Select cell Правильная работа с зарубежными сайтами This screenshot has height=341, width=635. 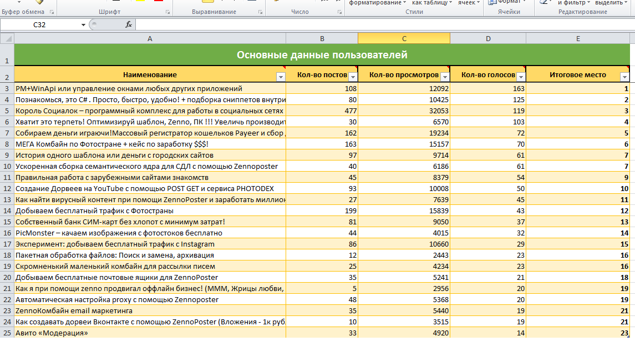[x=150, y=178]
